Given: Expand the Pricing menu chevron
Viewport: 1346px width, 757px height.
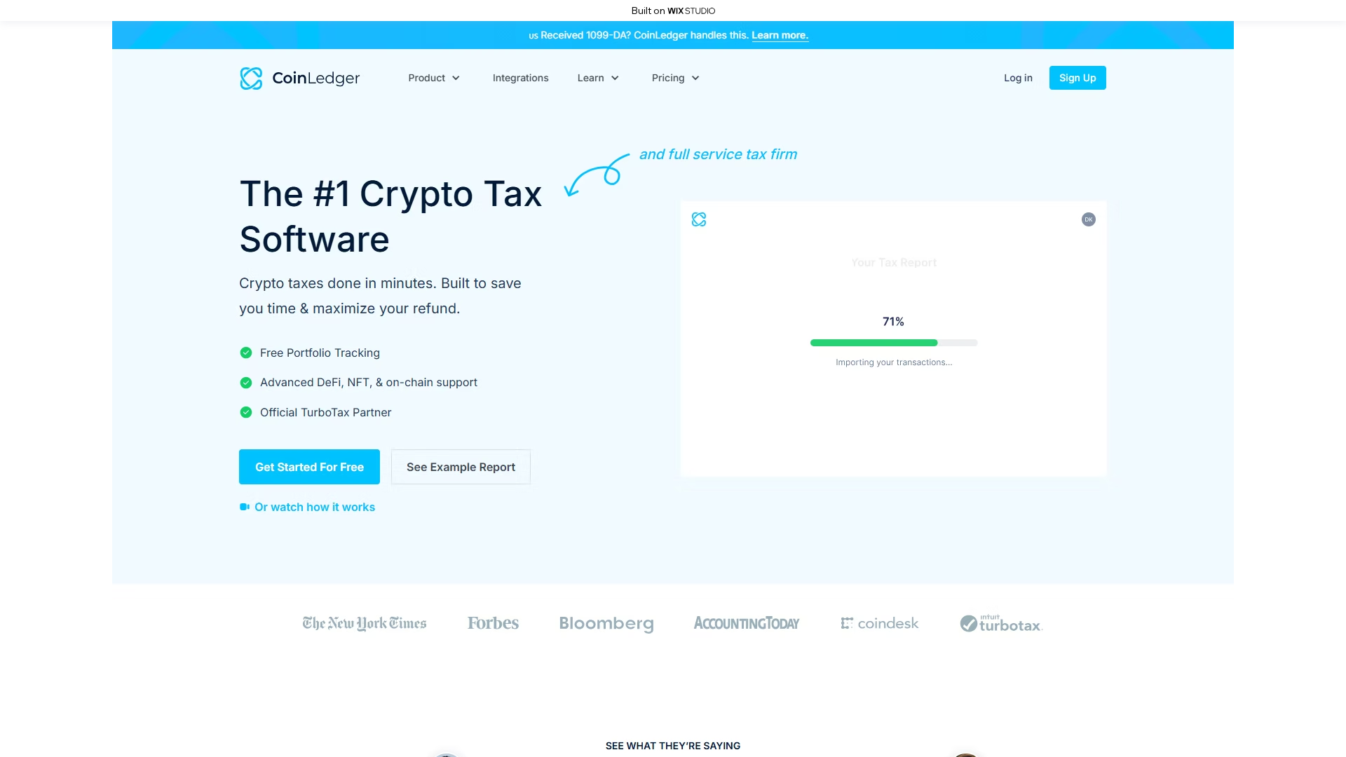Looking at the screenshot, I should coord(695,78).
